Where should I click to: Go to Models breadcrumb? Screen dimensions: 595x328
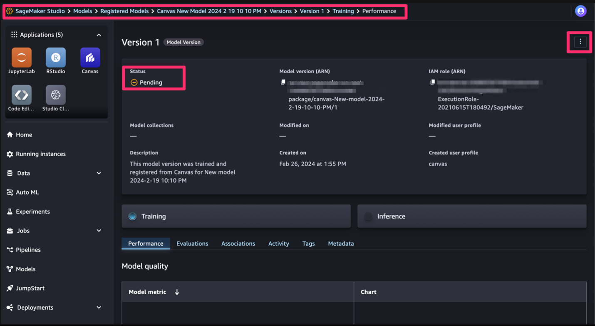point(83,11)
